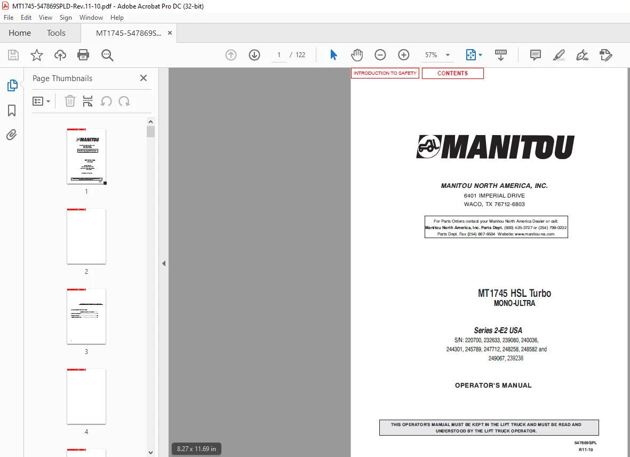Open the Edit menu
630x457 pixels.
(26, 17)
